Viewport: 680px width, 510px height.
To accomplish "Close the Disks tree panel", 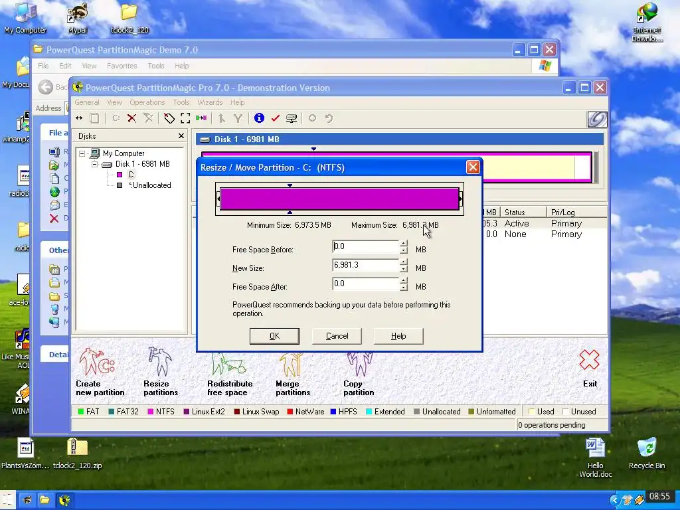I will click(181, 135).
